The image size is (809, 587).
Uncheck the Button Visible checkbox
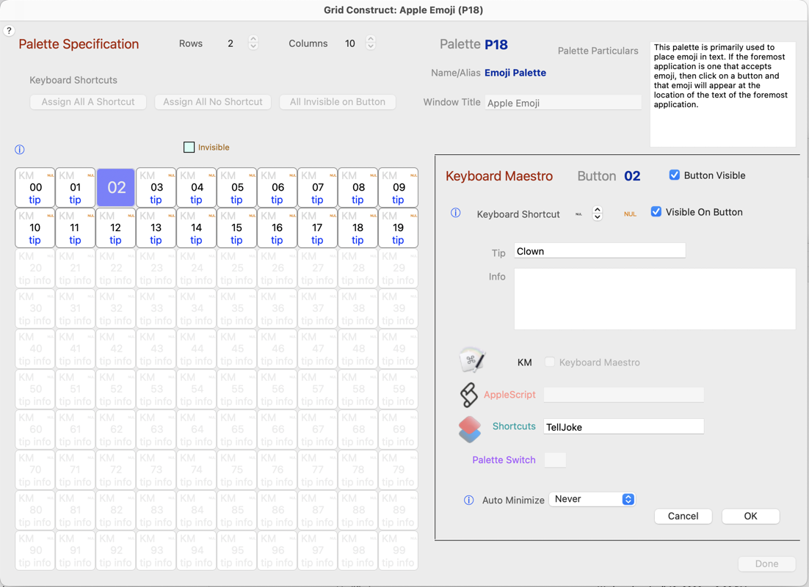[x=674, y=175]
